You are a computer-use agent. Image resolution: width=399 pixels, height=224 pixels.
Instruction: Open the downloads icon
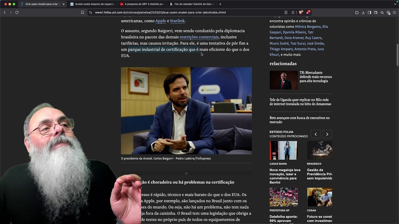click(x=363, y=12)
